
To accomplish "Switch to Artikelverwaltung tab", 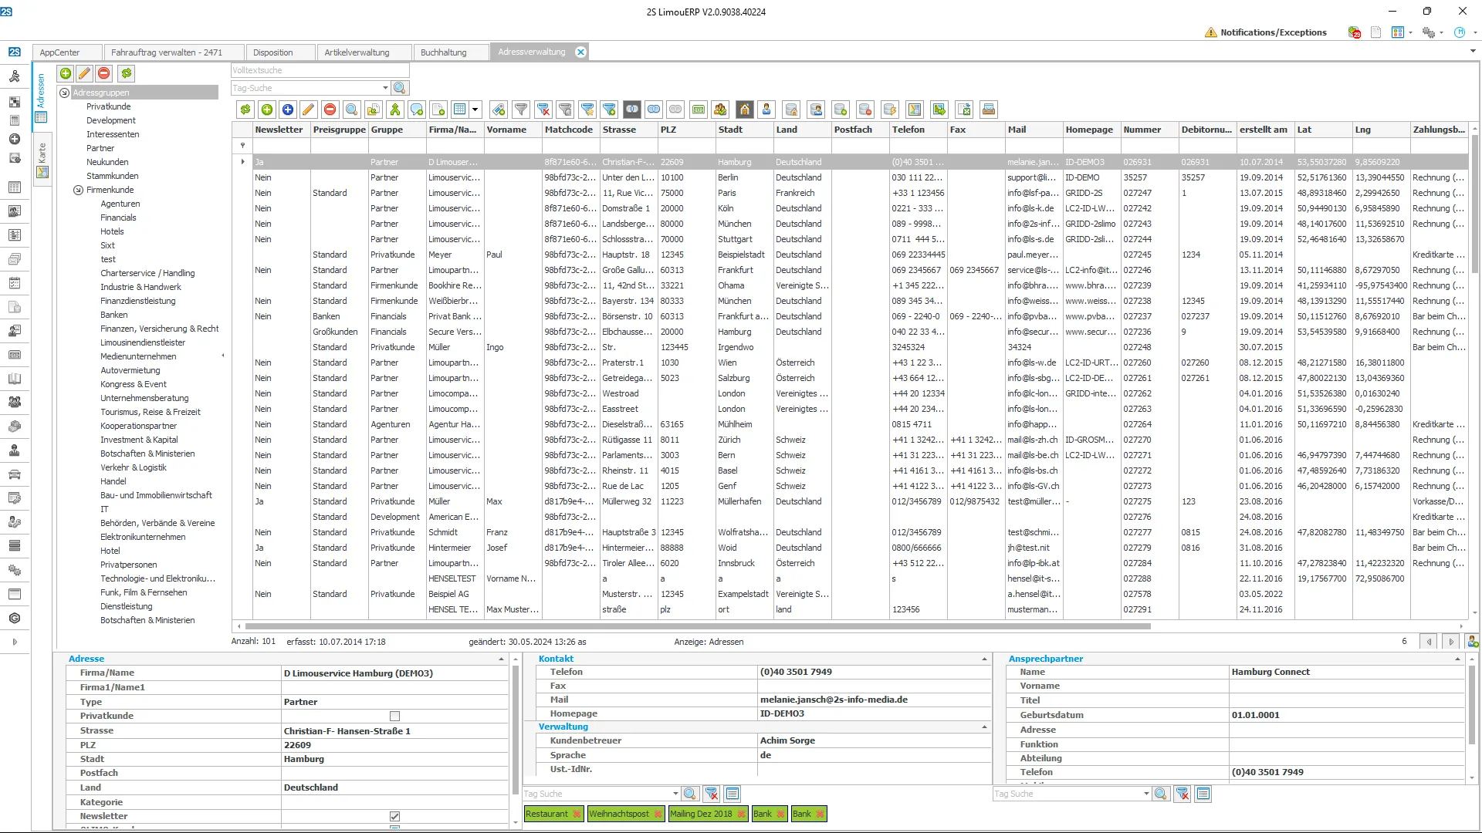I will pyautogui.click(x=364, y=52).
